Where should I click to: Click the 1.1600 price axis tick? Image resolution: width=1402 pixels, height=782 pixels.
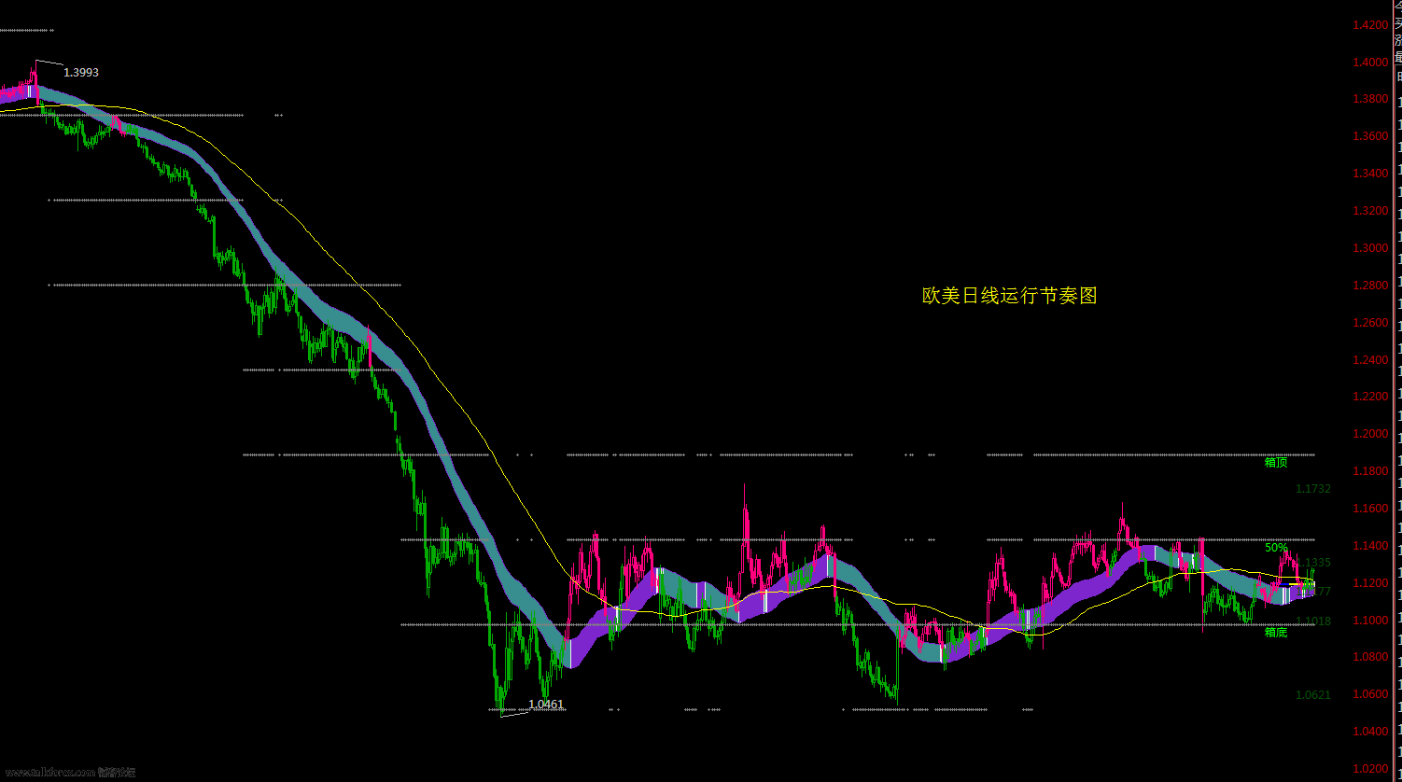pyautogui.click(x=1370, y=509)
